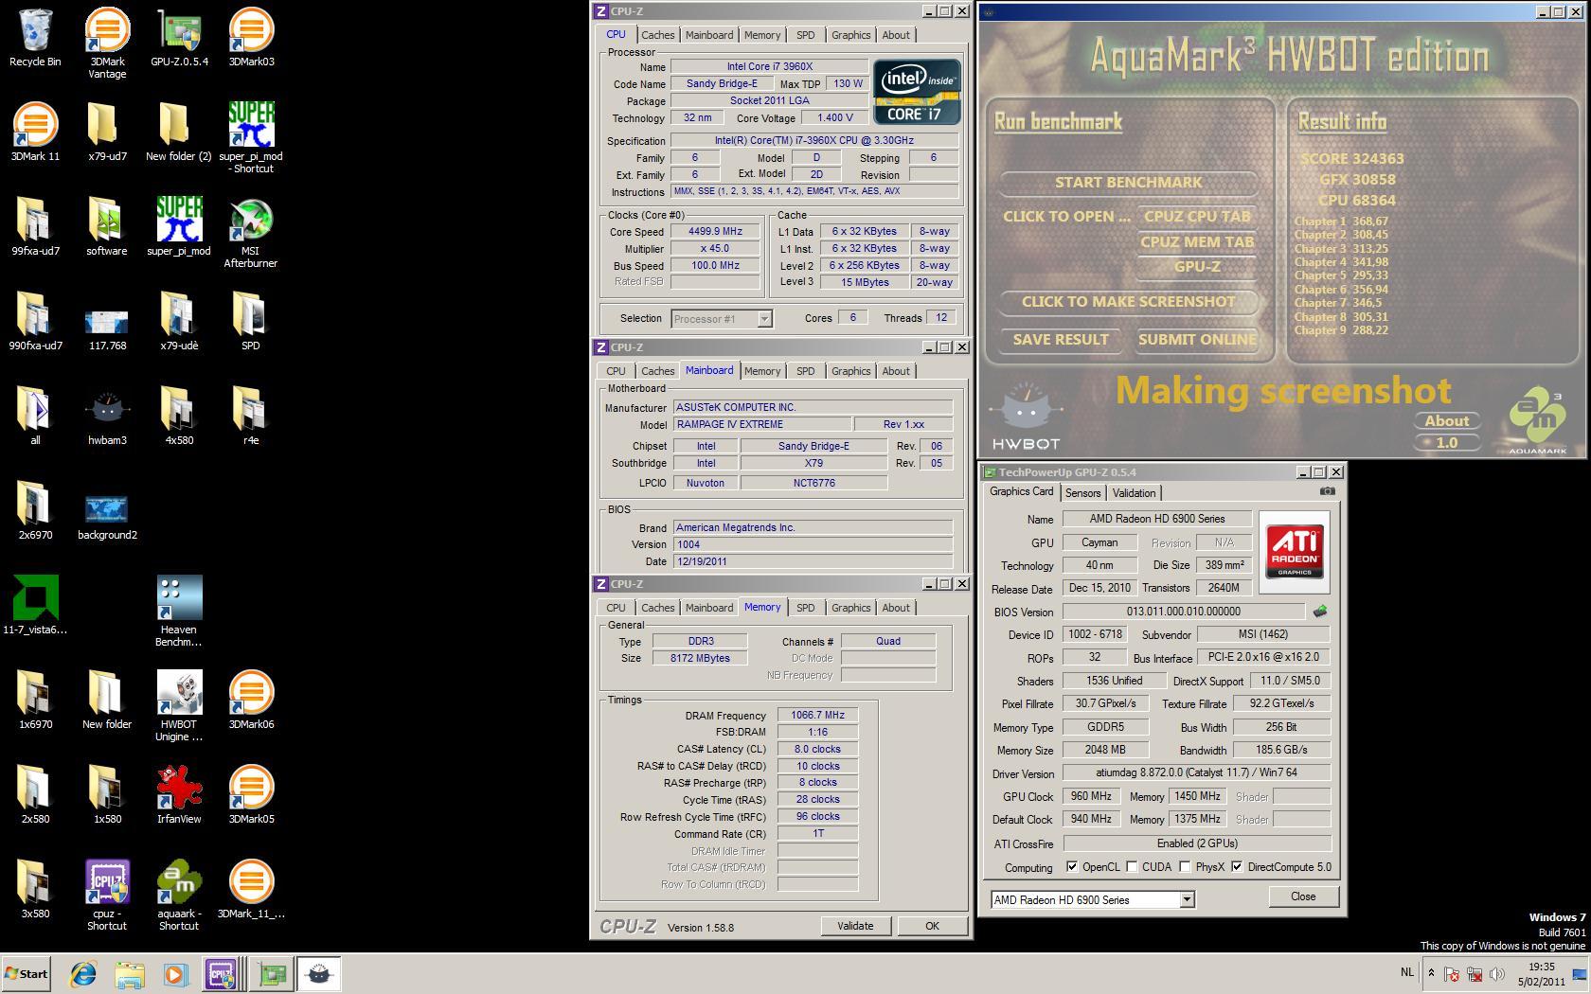The image size is (1591, 994).
Task: Open the Recycle Bin desktop icon
Action: (x=35, y=38)
